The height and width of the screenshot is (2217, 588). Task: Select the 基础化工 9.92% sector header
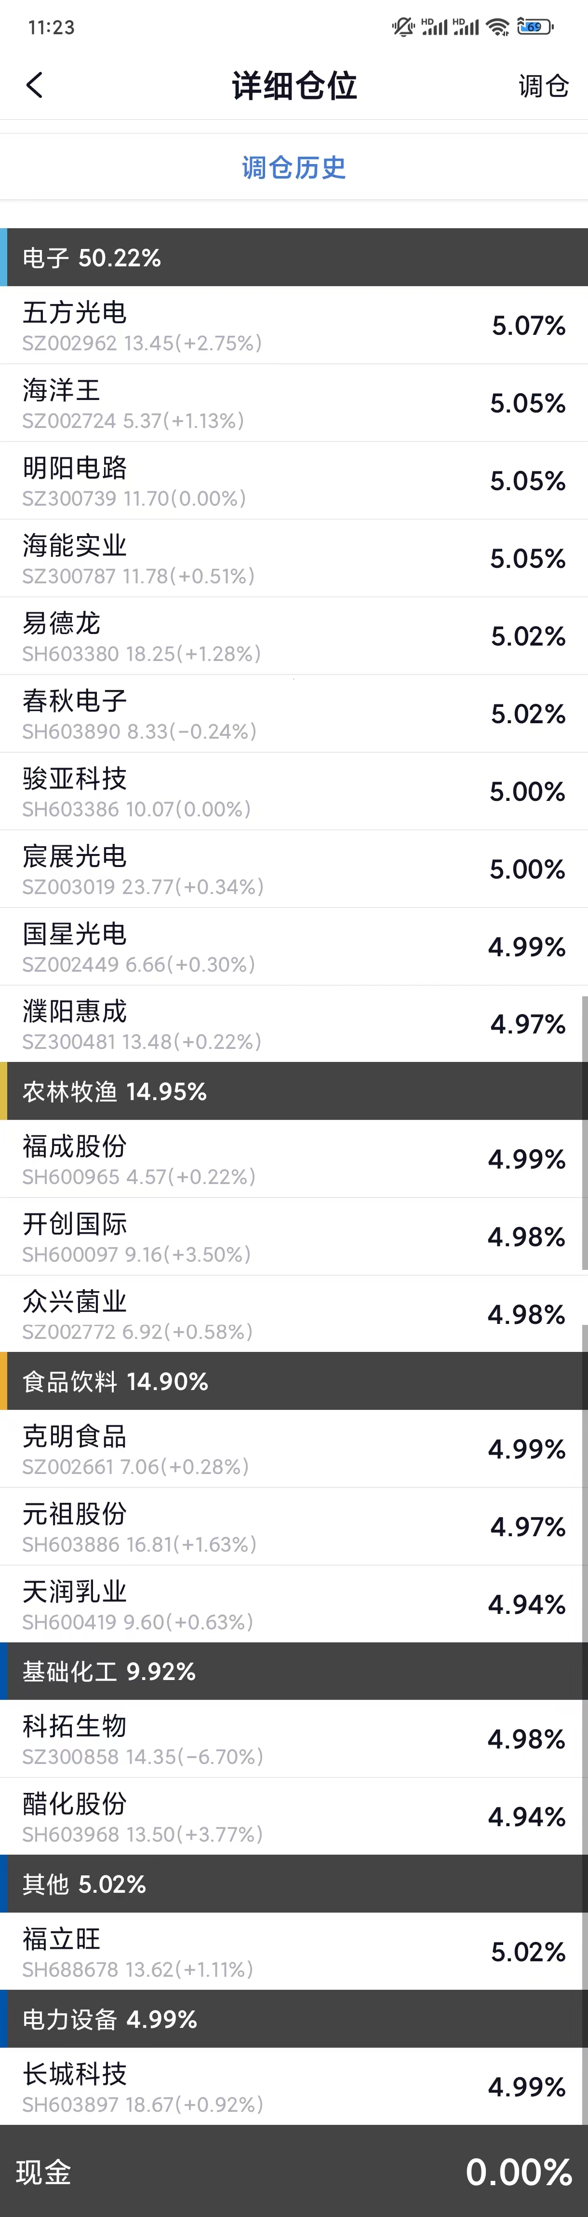294,1671
